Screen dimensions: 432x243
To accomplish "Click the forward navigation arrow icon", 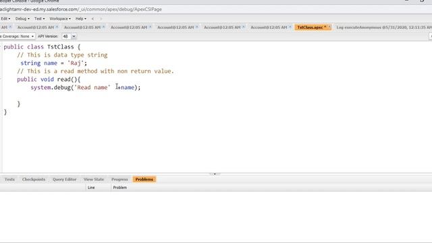I will point(101,19).
